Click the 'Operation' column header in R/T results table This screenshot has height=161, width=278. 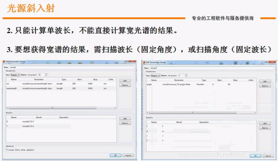[x=64, y=117]
